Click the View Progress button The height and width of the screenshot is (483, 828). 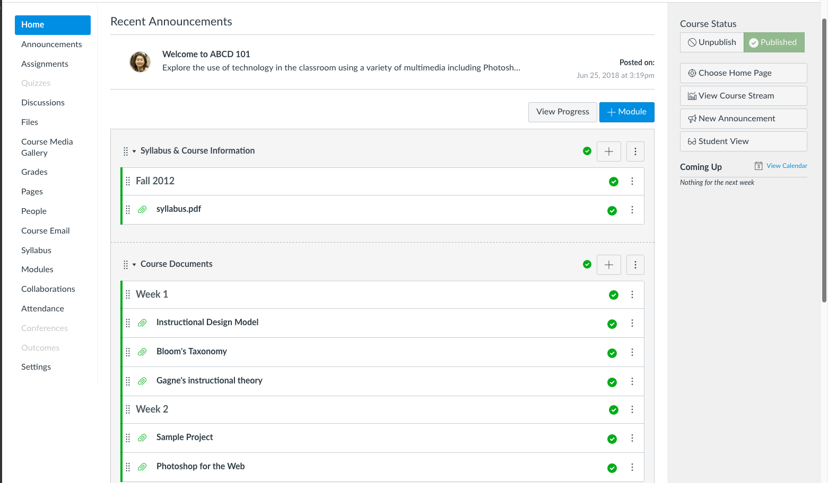(562, 112)
